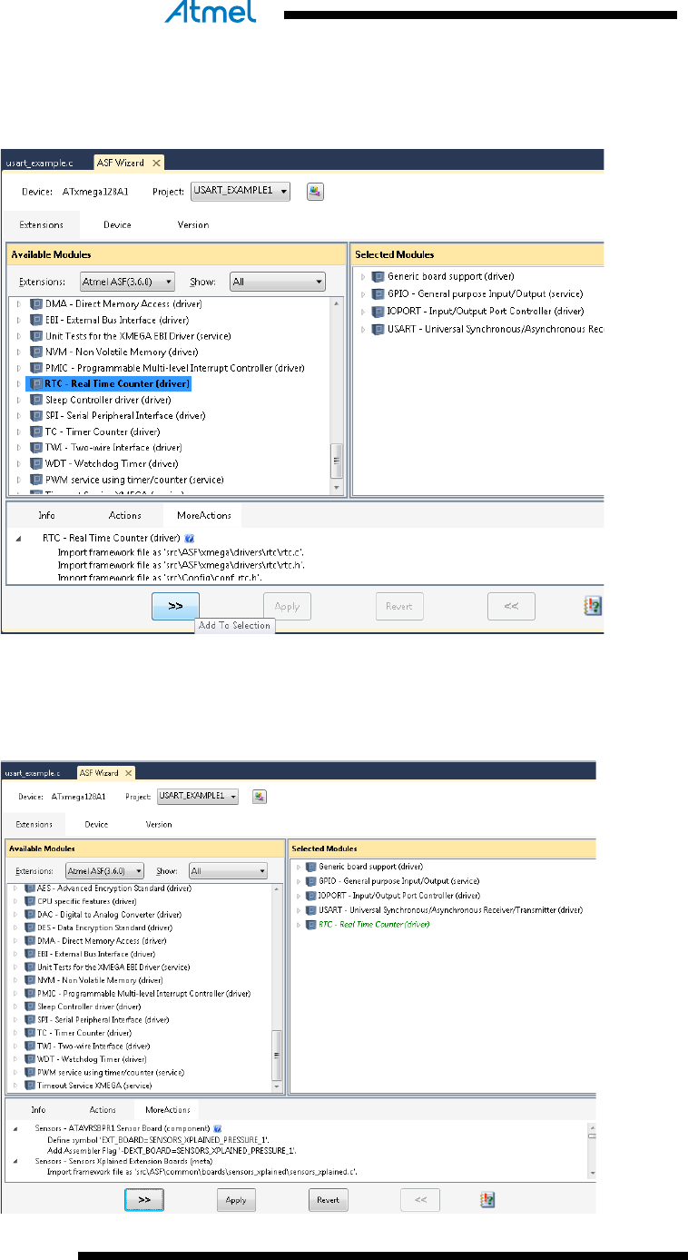Image resolution: width=688 pixels, height=1260 pixels.
Task: Open Actions tab in highlighted-RTC wizard
Action: coord(125,515)
